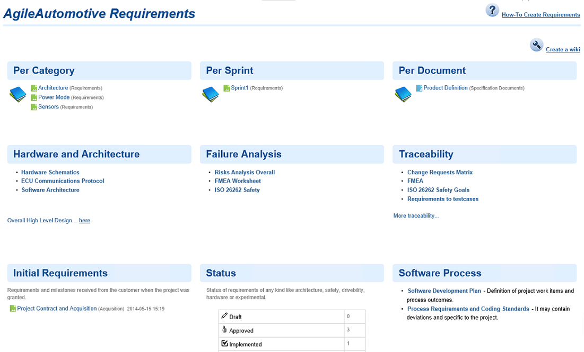
Task: Open the FMEA Worksheet
Action: point(238,180)
